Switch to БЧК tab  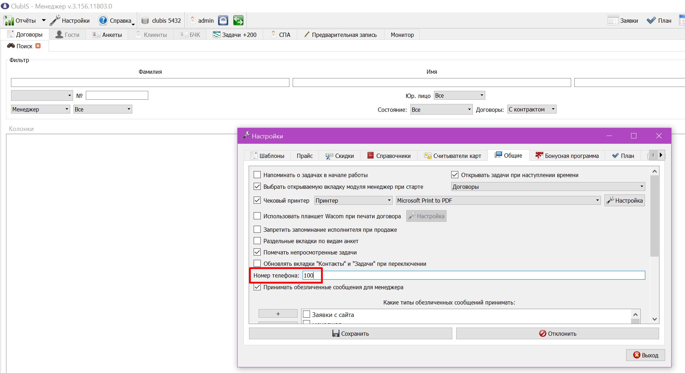click(x=190, y=35)
